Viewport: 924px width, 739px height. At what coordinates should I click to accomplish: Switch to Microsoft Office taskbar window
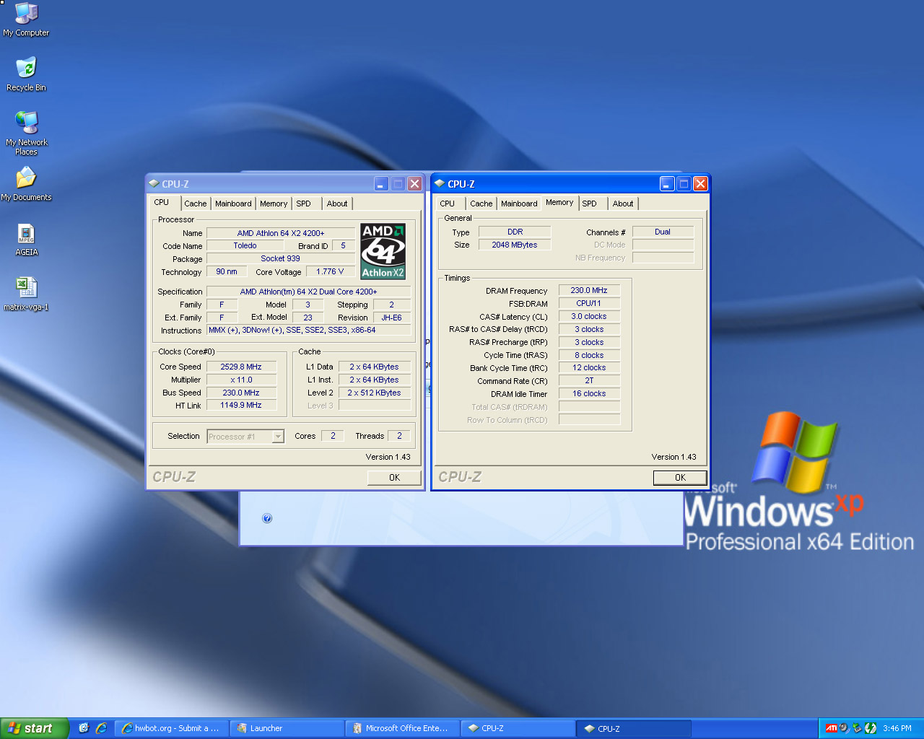[402, 728]
